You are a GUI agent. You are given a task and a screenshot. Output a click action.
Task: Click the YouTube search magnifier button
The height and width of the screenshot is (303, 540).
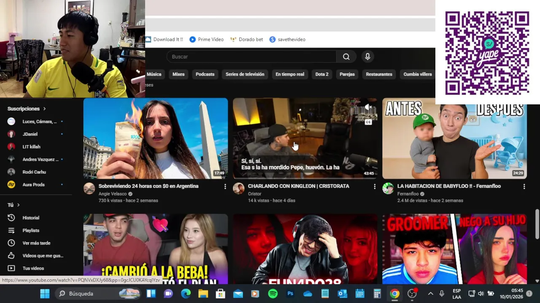point(346,57)
